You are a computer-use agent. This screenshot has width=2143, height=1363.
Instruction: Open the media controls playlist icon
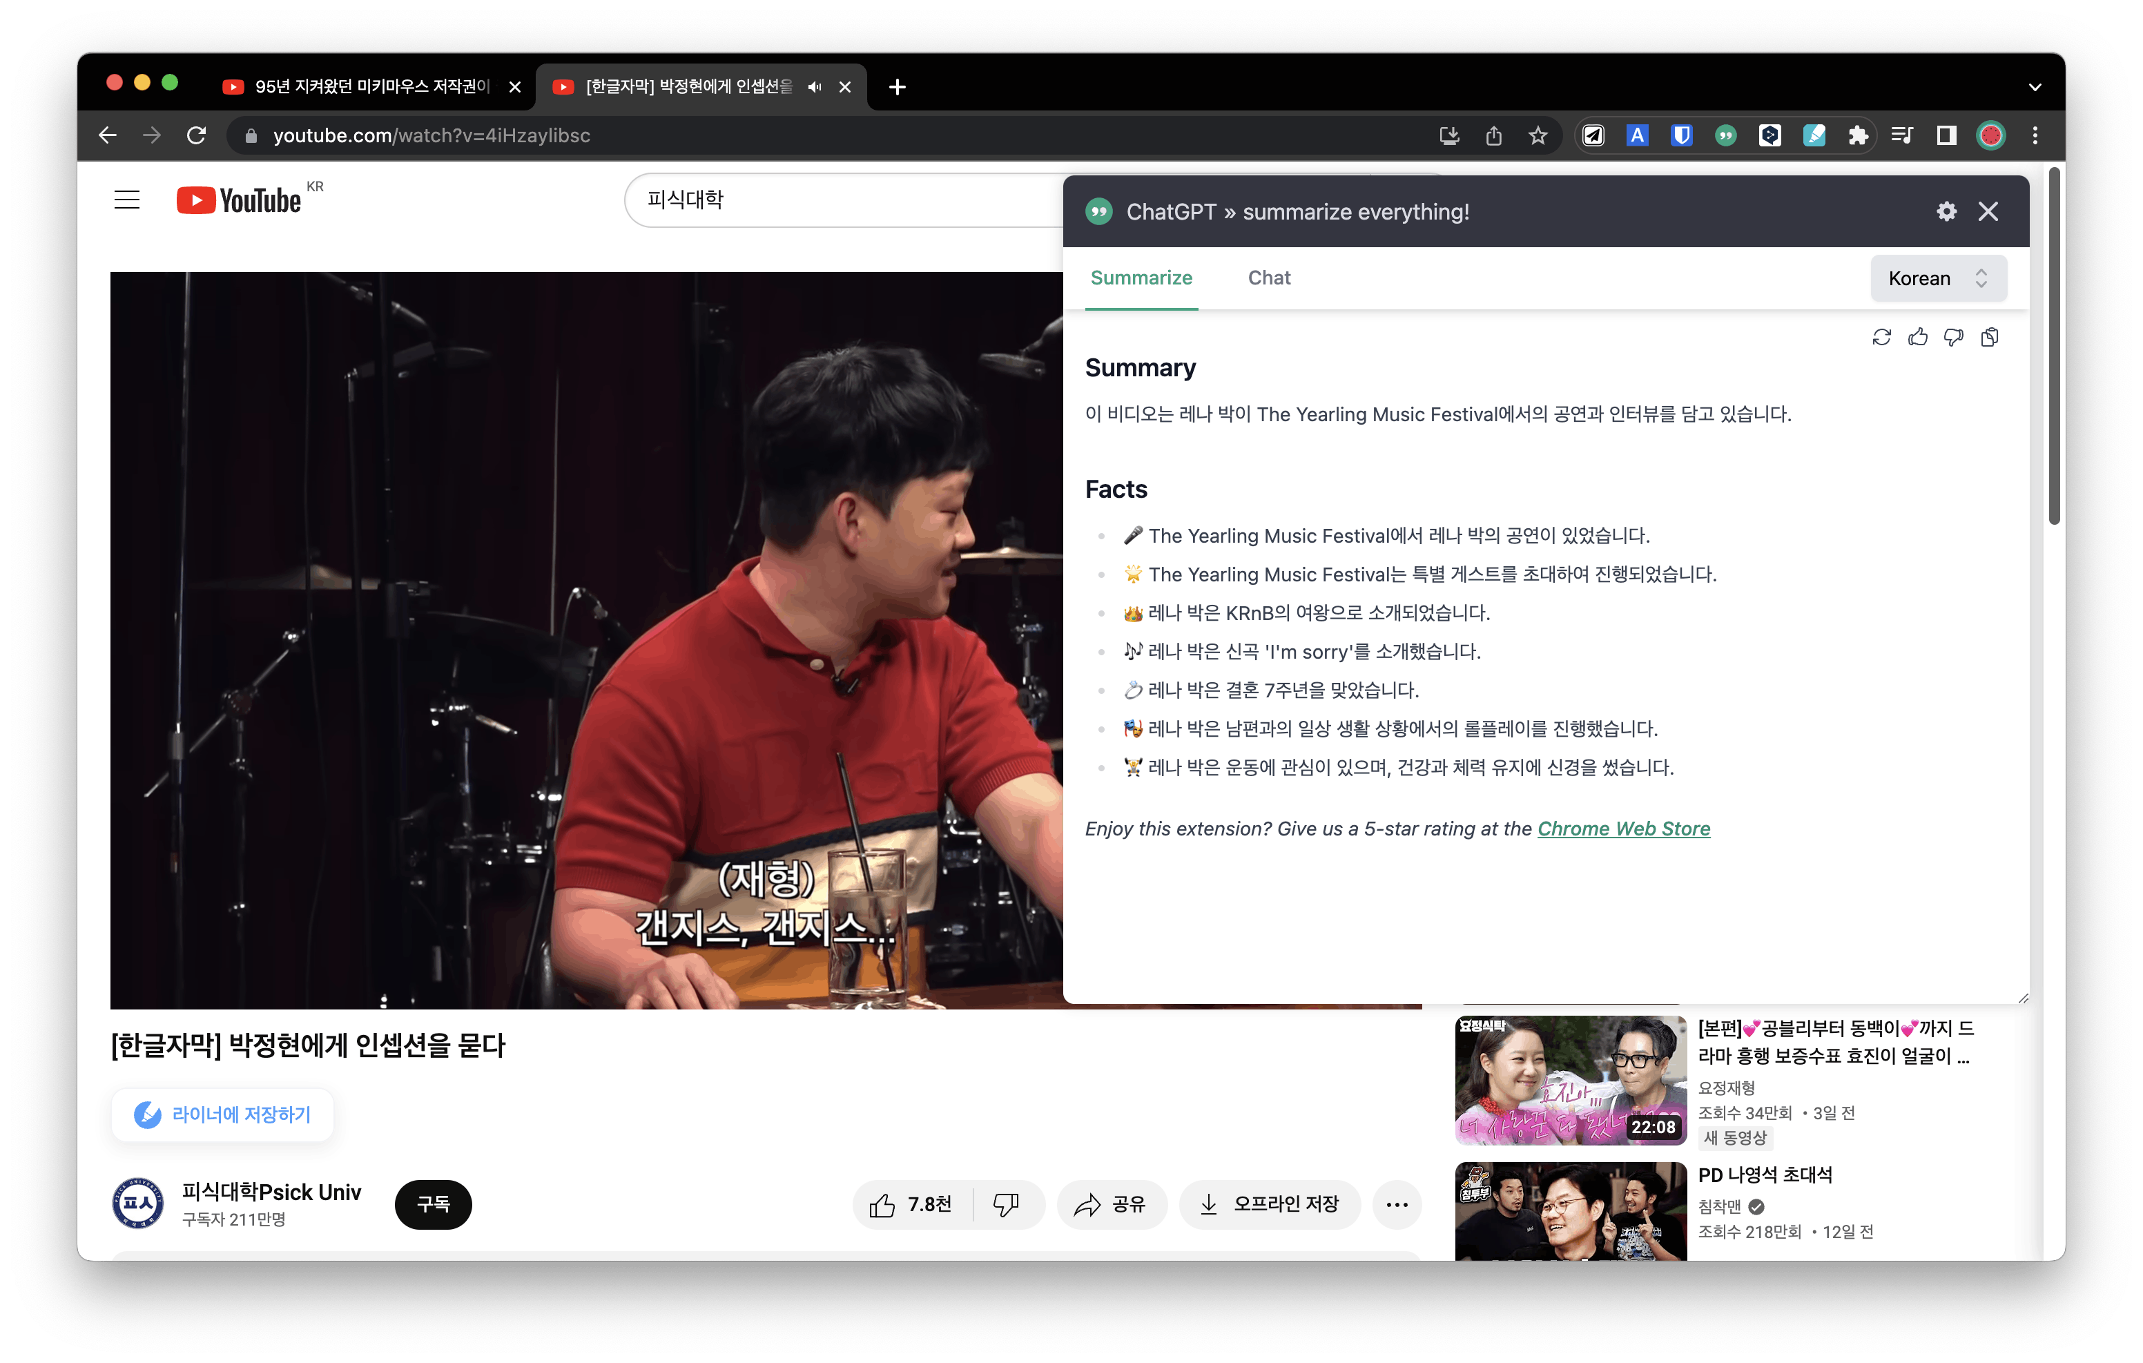click(1902, 135)
